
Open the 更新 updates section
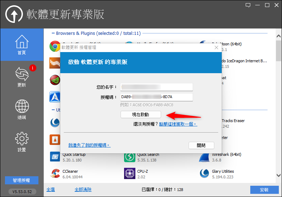[22, 77]
